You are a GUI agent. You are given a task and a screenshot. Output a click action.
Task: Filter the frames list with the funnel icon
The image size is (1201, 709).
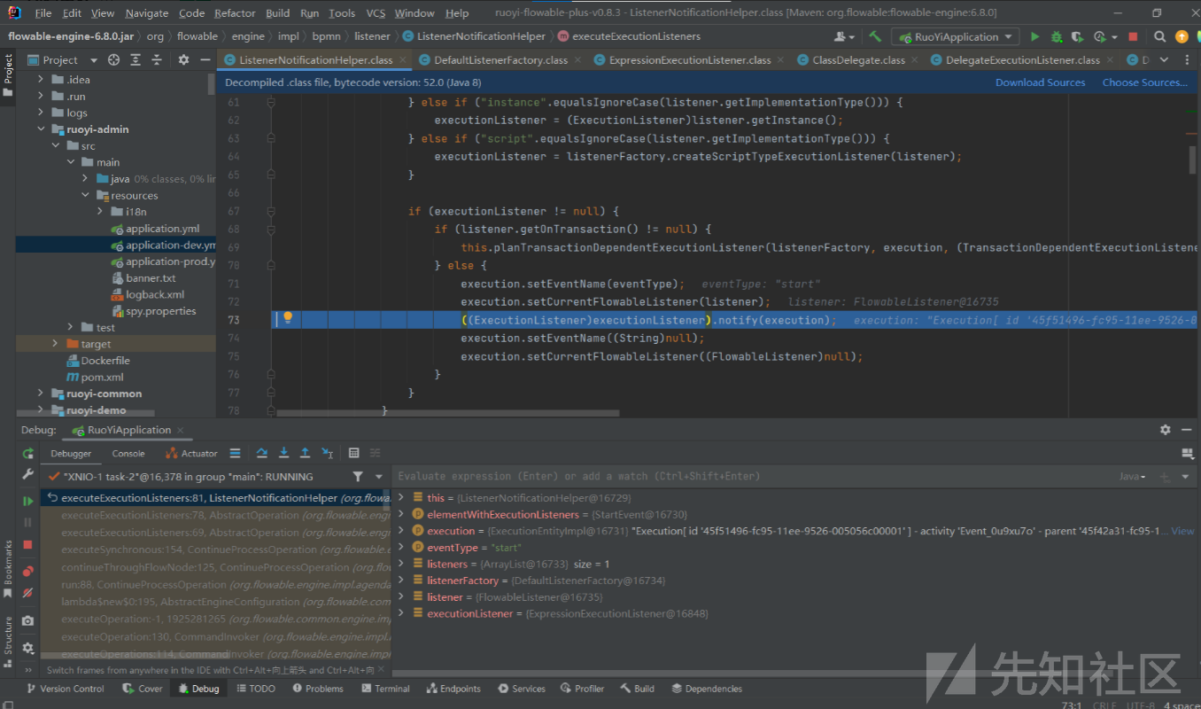[357, 477]
